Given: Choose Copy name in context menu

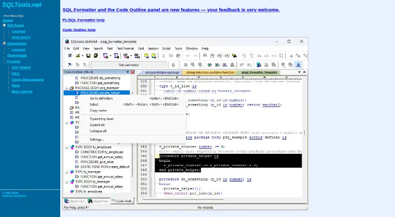Looking at the screenshot, I should [x=133, y=110].
